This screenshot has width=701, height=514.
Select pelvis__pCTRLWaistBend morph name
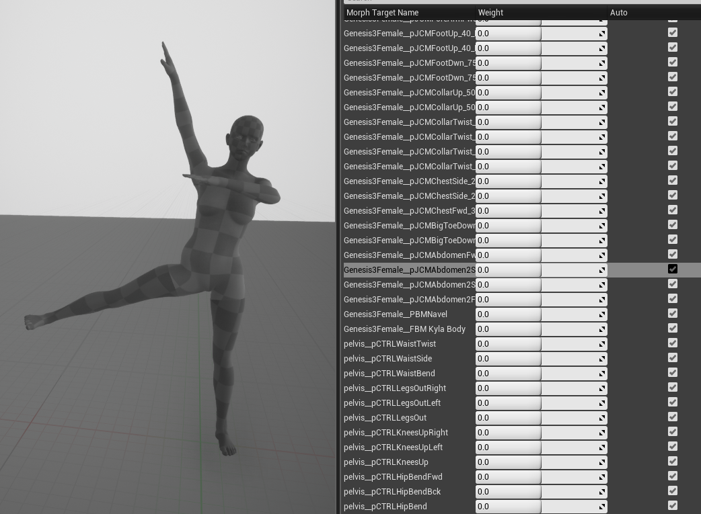pyautogui.click(x=390, y=374)
